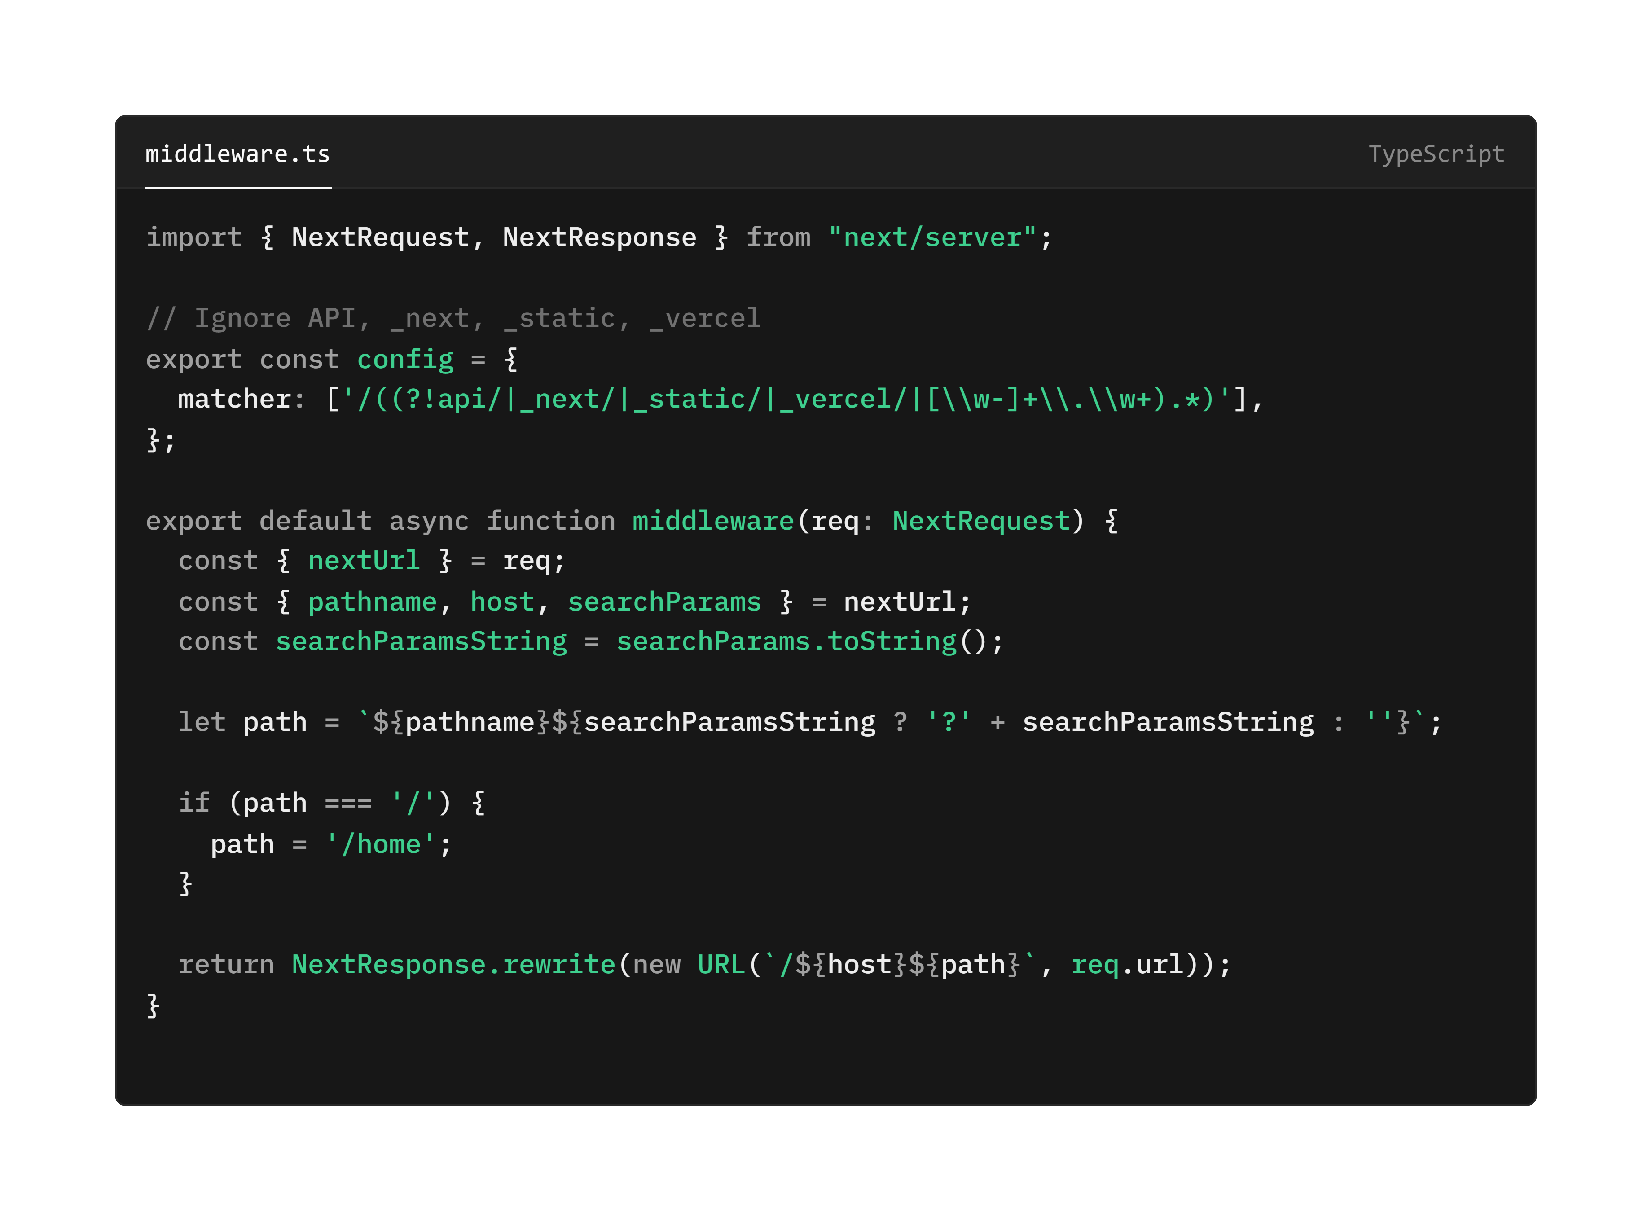
Task: Click the NextResponse.rewrite method call
Action: [453, 963]
